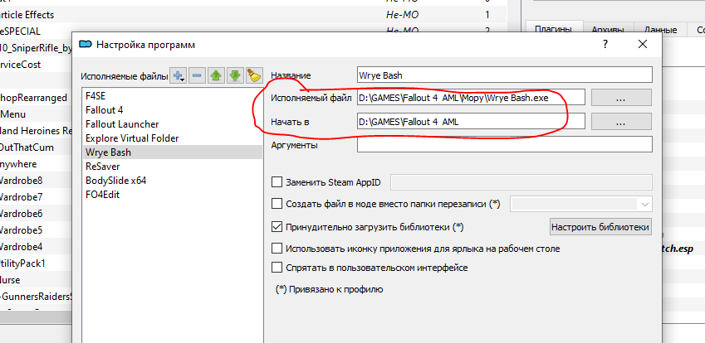Image resolution: width=705 pixels, height=343 pixels.
Task: Click the help question mark icon
Action: pyautogui.click(x=605, y=44)
